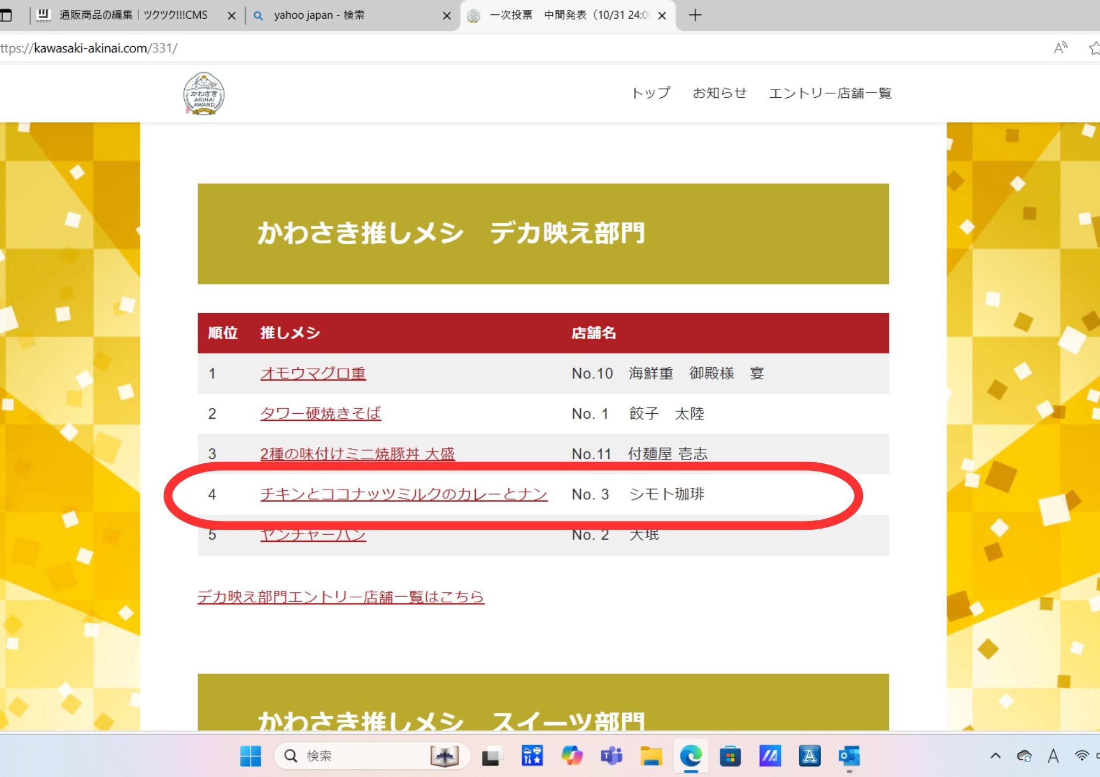The image size is (1100, 777).
Task: Open the Windows Start menu
Action: [x=251, y=756]
